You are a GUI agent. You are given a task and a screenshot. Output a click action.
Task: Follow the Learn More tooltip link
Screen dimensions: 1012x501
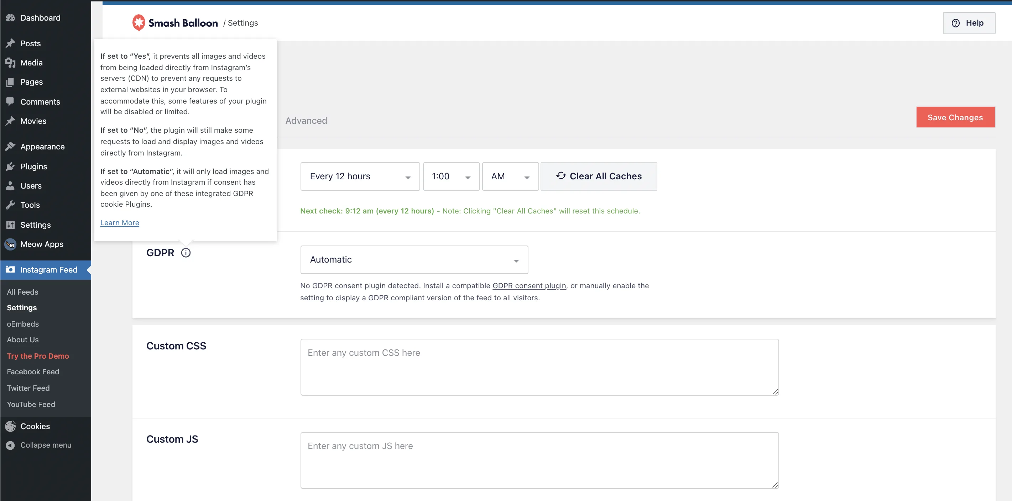coord(119,223)
